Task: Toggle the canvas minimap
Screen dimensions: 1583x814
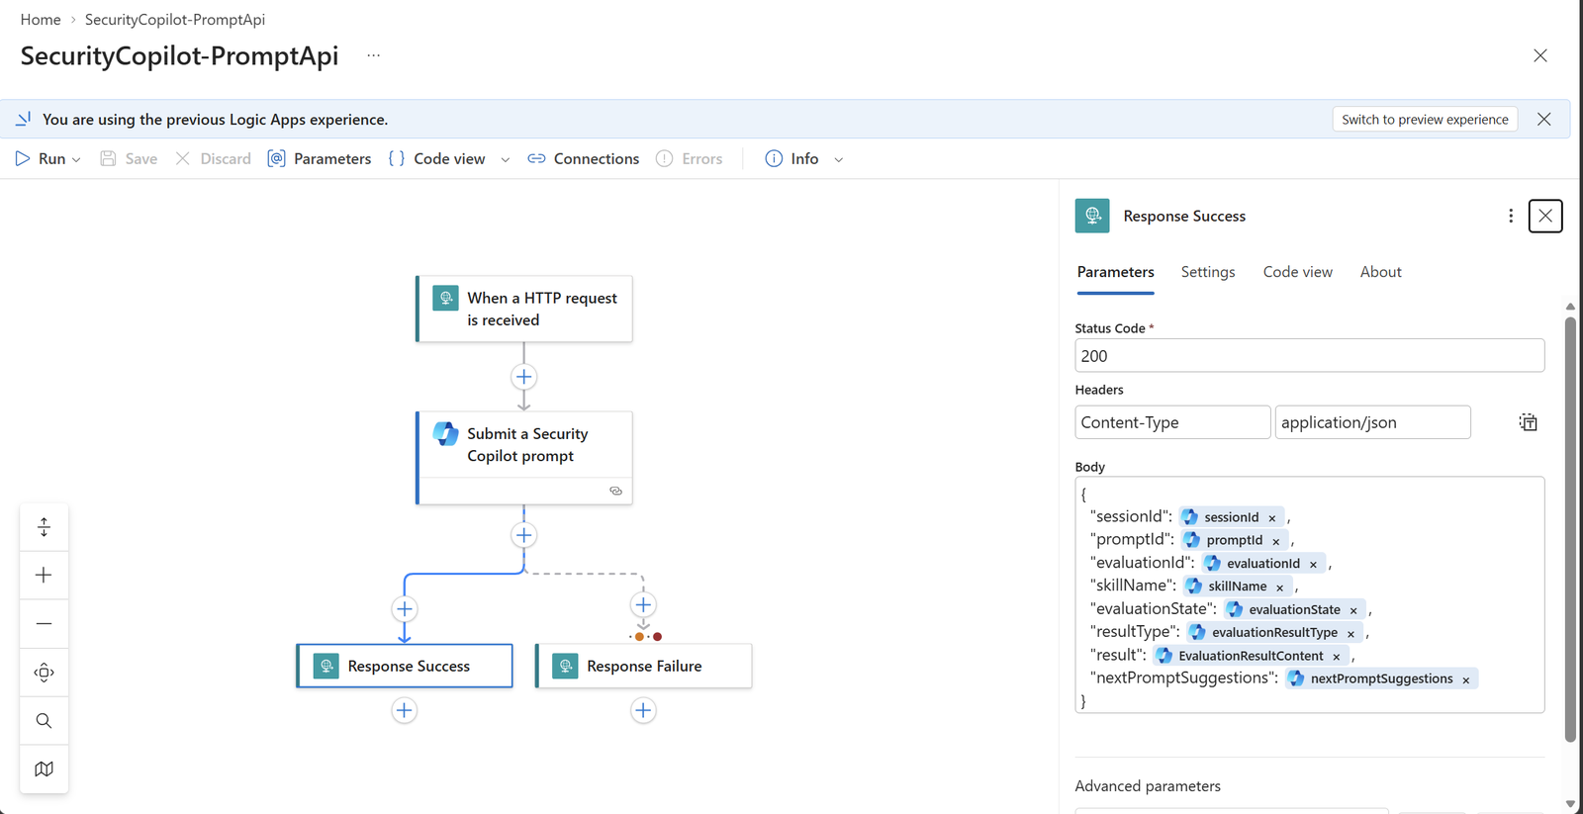Action: point(44,769)
